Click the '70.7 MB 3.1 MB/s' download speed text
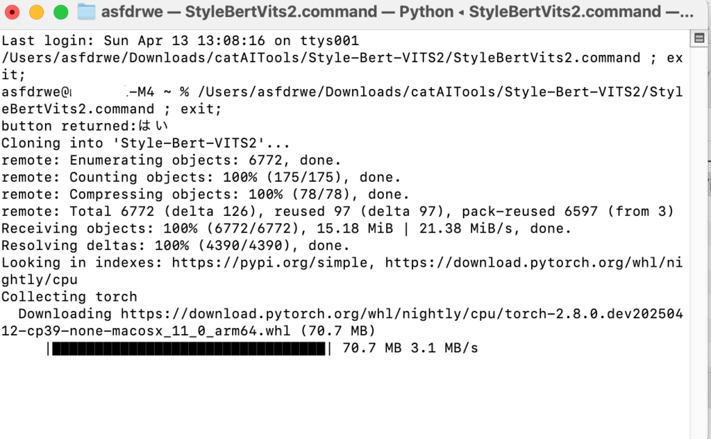The width and height of the screenshot is (711, 439). tap(410, 348)
